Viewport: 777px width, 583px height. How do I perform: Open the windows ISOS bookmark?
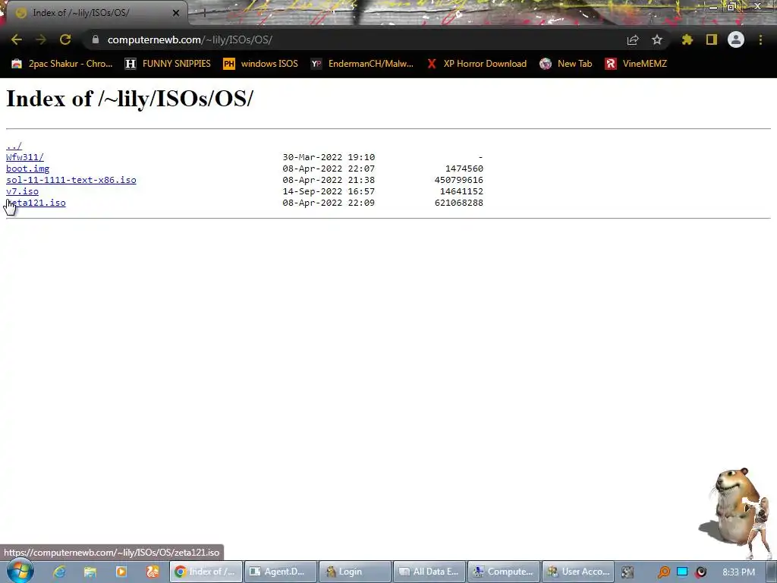coord(261,64)
